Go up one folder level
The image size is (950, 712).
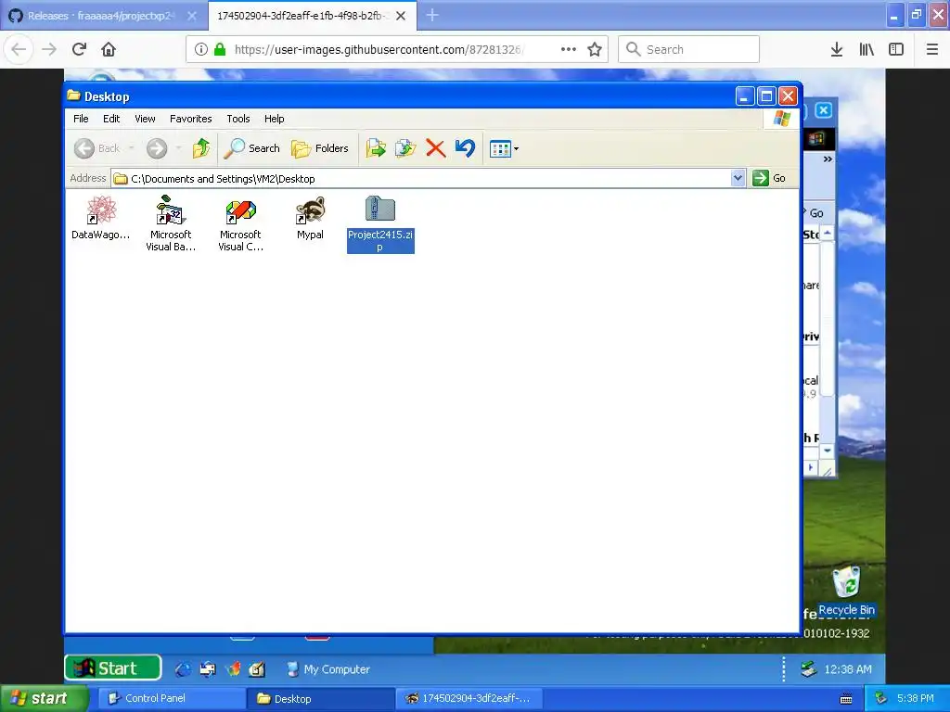[x=201, y=148]
